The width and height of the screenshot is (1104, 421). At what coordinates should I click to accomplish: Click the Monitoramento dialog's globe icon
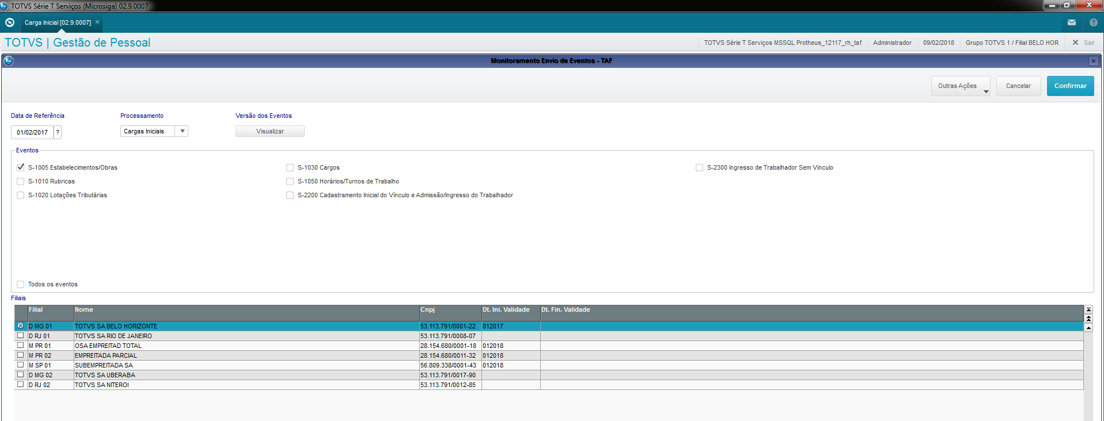pyautogui.click(x=9, y=60)
